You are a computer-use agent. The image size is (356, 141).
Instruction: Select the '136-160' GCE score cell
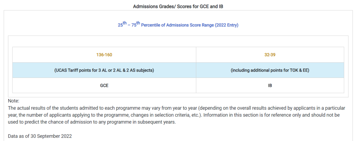pyautogui.click(x=104, y=55)
